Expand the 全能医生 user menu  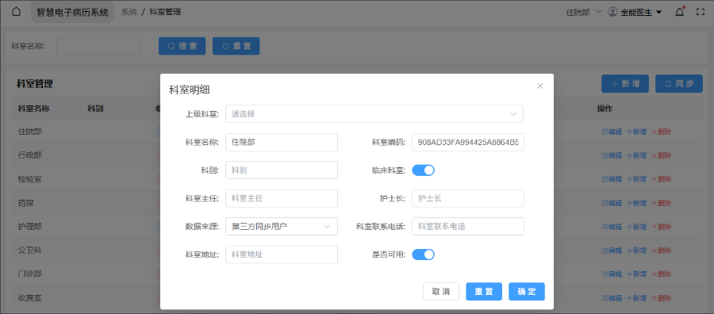tap(641, 12)
